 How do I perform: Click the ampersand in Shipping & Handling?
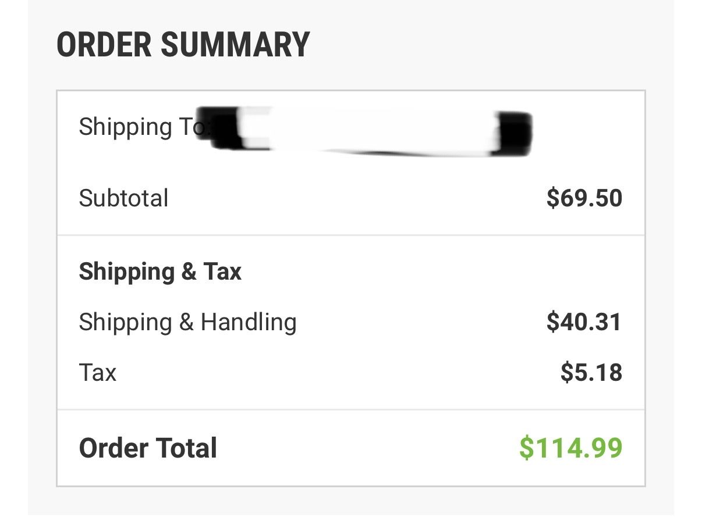coord(186,322)
